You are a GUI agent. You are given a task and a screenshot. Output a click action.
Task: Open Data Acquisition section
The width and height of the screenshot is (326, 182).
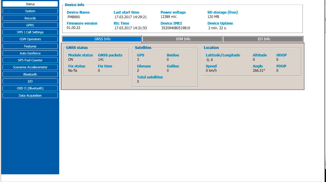tap(30, 95)
